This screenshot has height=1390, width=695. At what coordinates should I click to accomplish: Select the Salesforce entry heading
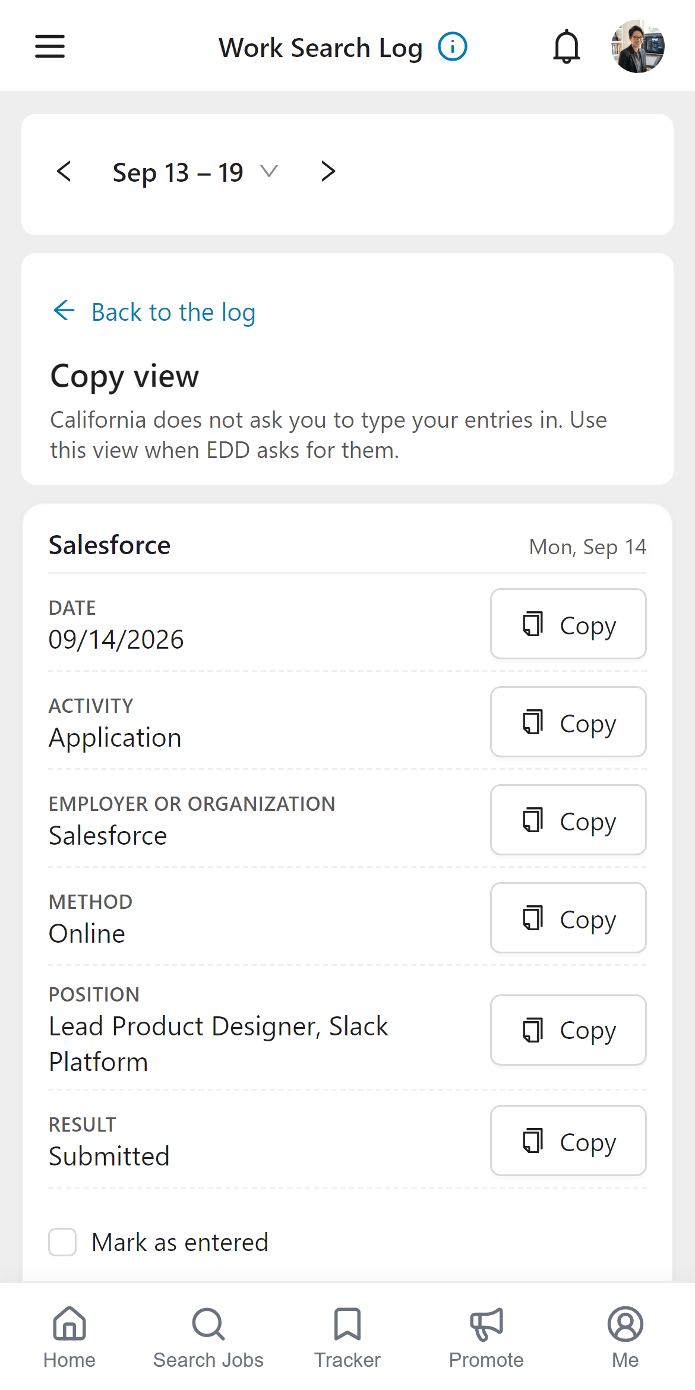coord(110,545)
